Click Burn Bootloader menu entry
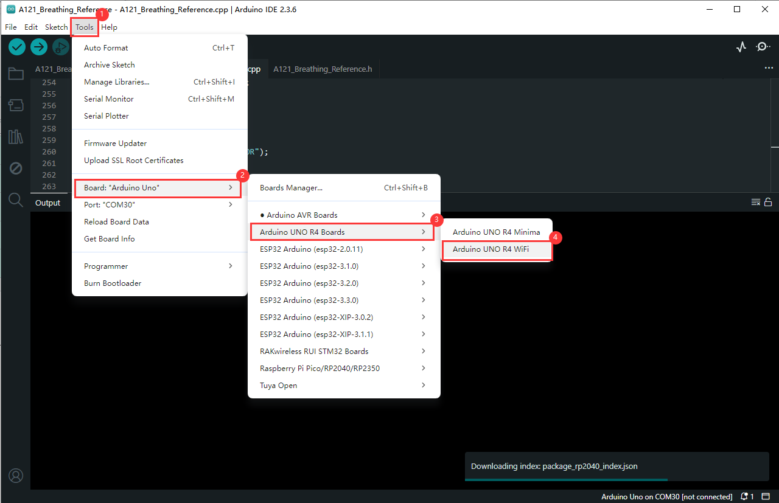This screenshot has width=779, height=503. coord(113,283)
